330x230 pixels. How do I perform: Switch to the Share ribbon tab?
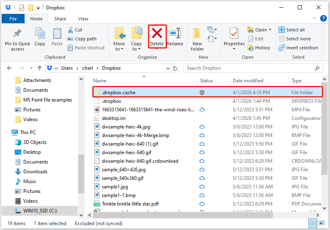[x=60, y=19]
